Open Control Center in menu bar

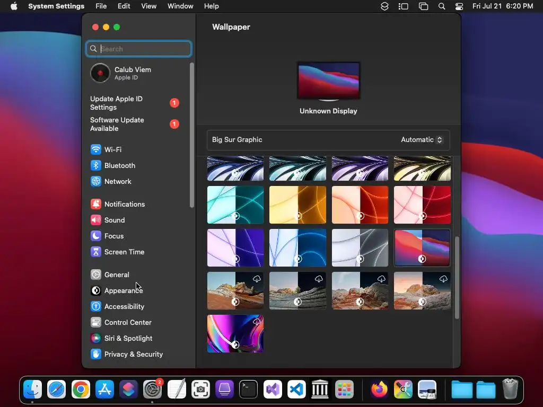tap(459, 6)
